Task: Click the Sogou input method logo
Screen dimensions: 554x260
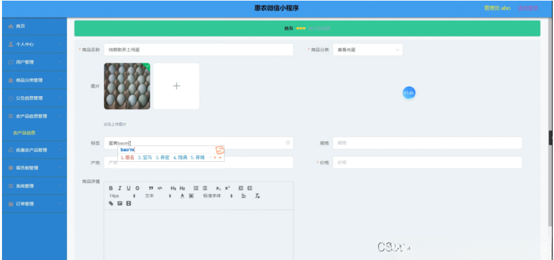Action: tap(220, 150)
